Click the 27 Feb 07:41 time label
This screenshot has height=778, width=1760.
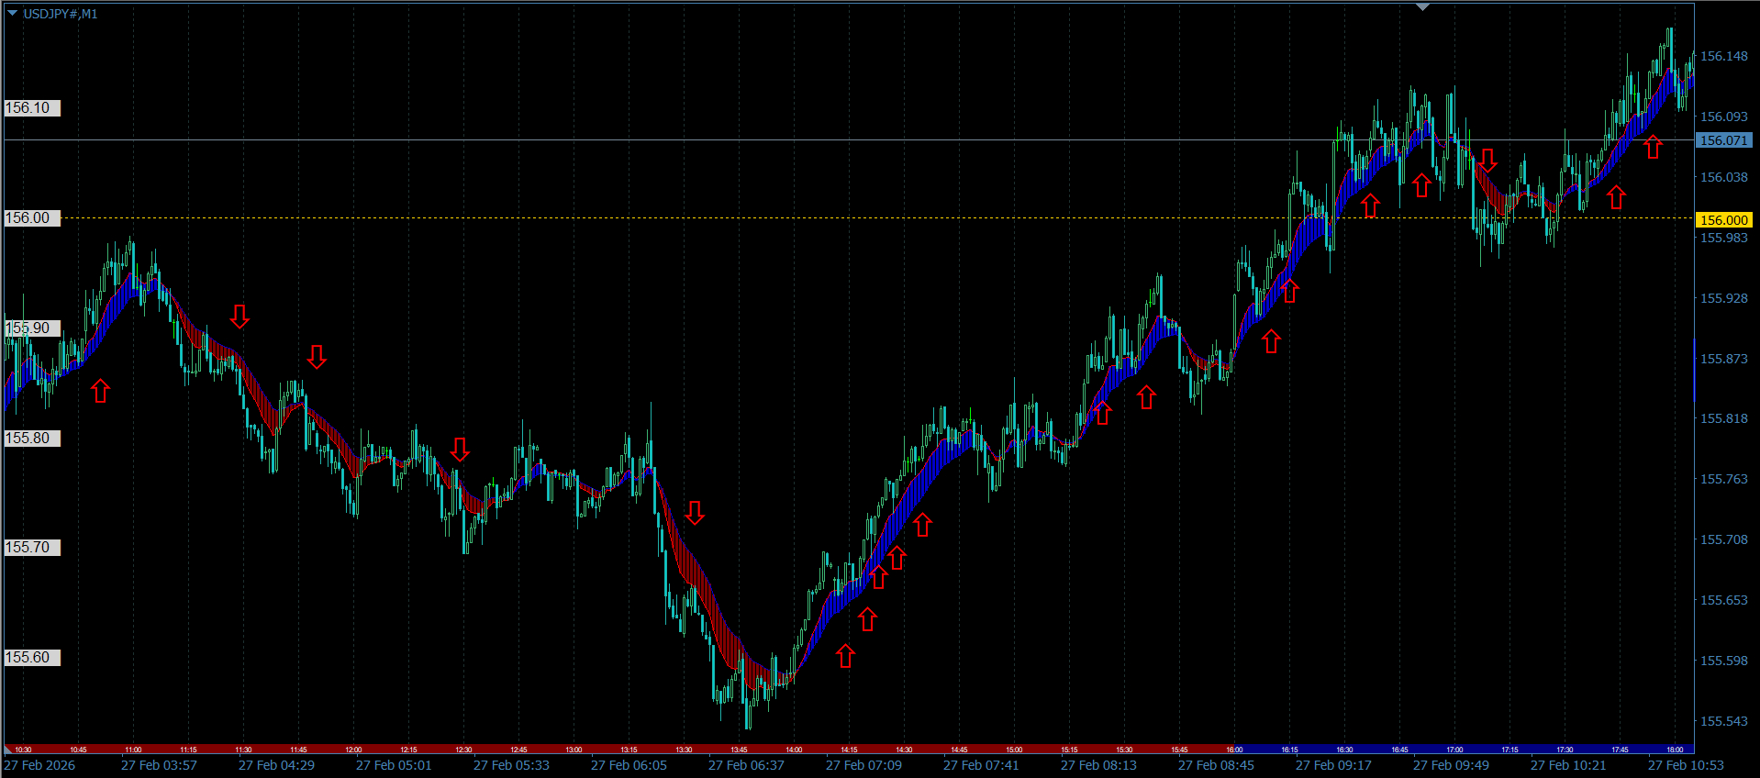coord(981,765)
